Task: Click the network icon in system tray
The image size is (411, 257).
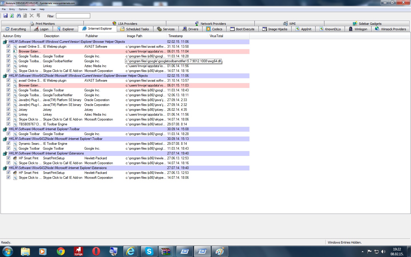Action: [x=376, y=252]
